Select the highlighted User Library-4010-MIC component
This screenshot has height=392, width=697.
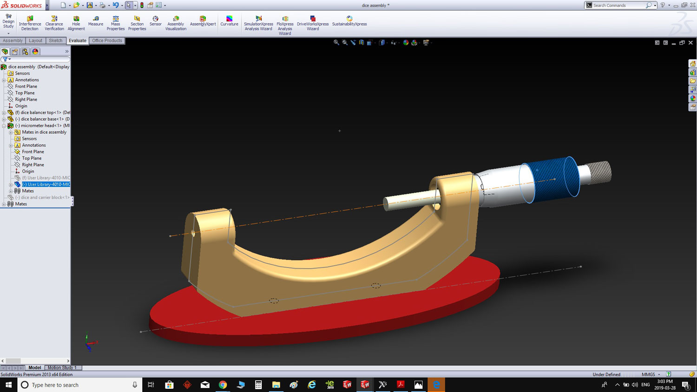click(x=46, y=184)
